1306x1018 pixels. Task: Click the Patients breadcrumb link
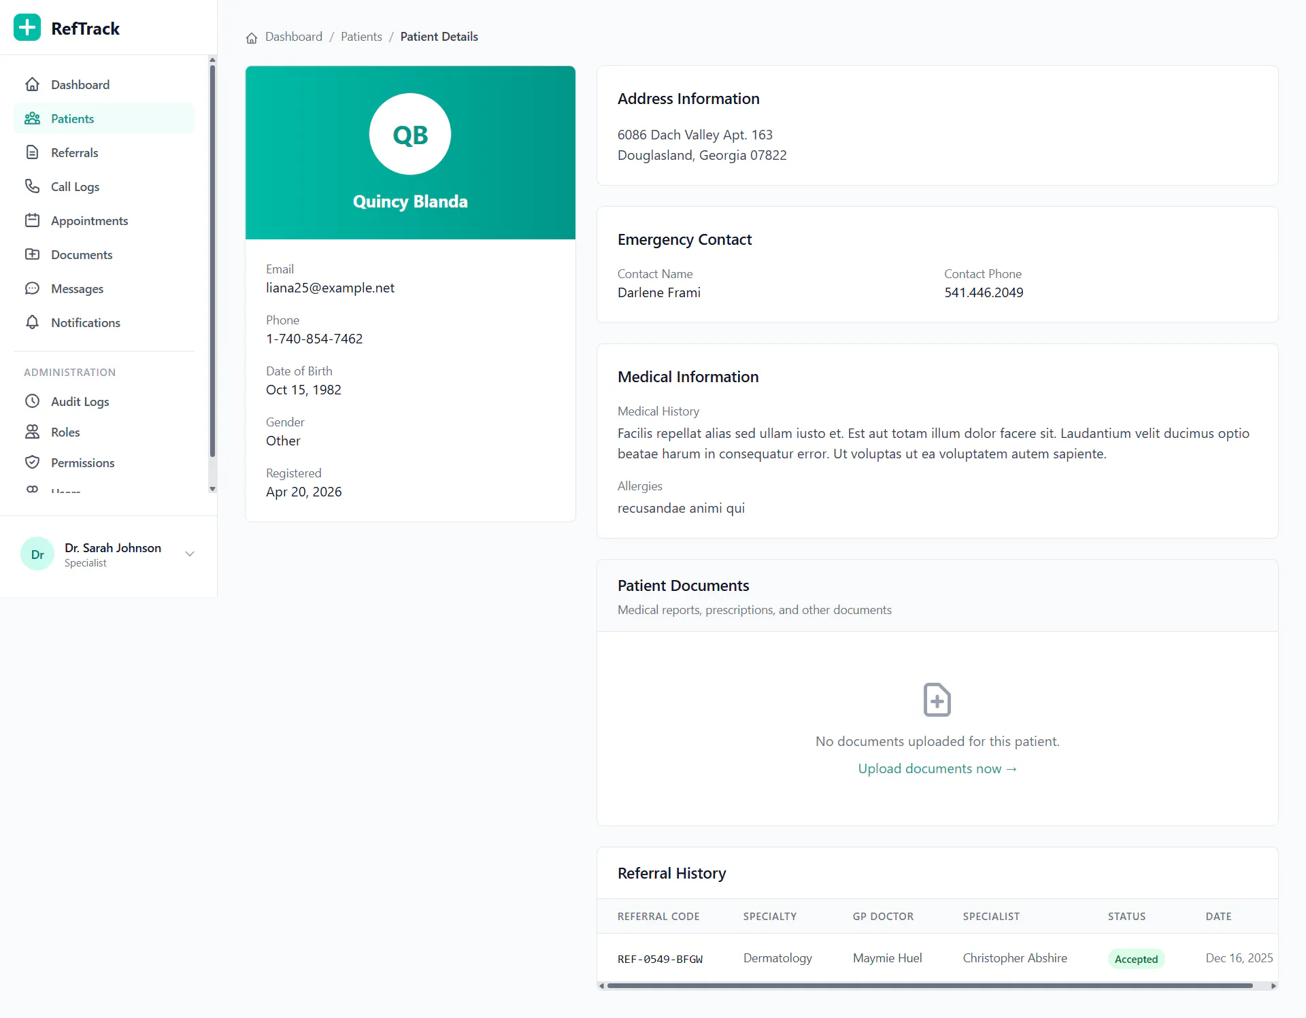point(361,37)
